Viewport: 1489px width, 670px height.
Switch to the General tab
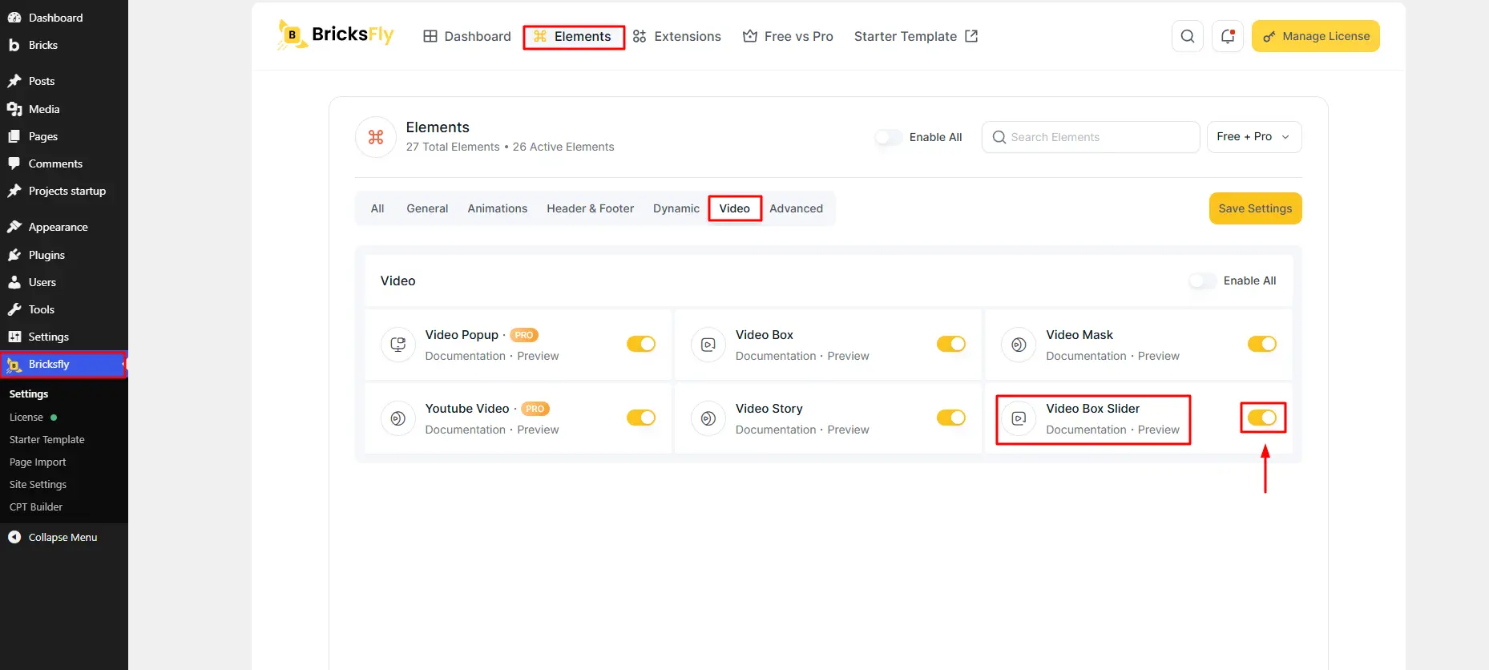(x=427, y=208)
